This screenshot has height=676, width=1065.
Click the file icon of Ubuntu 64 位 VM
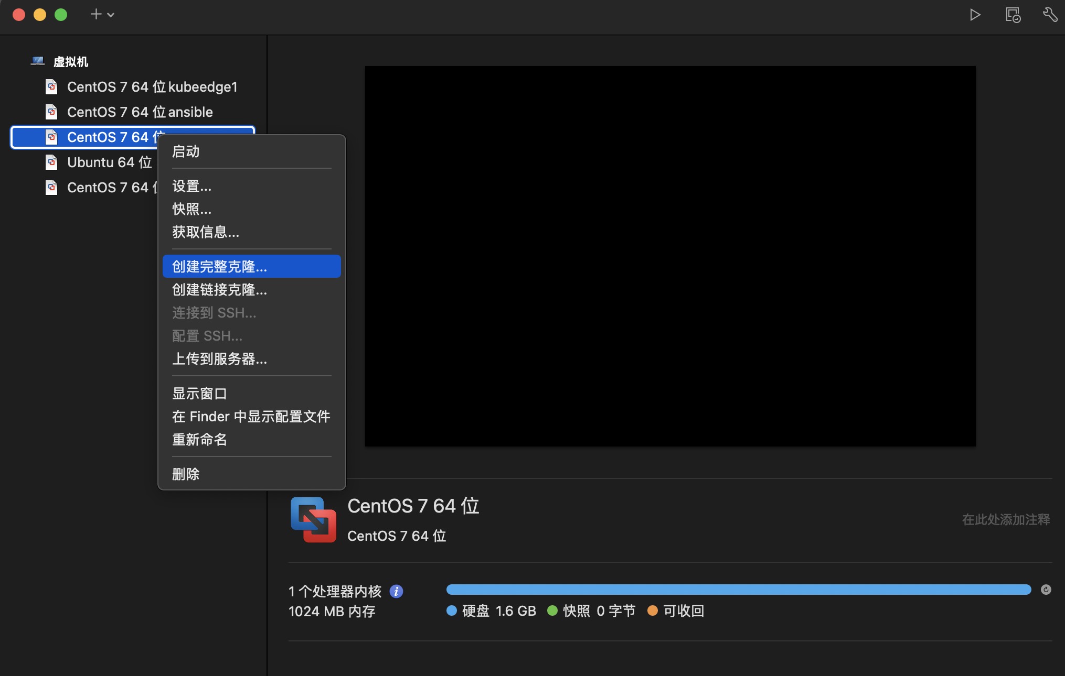coord(51,162)
